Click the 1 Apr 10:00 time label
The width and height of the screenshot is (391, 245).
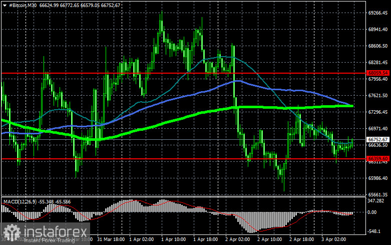[173, 239]
